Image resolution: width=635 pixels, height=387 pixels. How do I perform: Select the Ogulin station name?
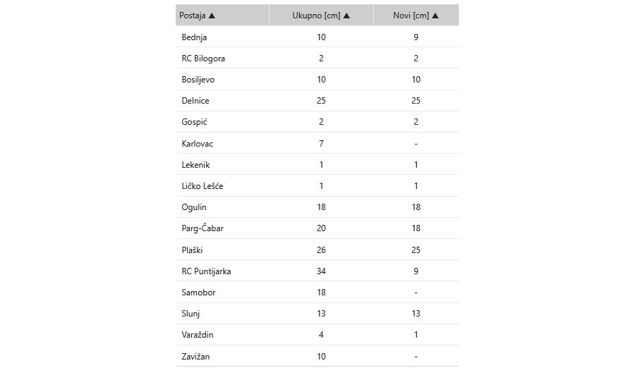(x=194, y=207)
